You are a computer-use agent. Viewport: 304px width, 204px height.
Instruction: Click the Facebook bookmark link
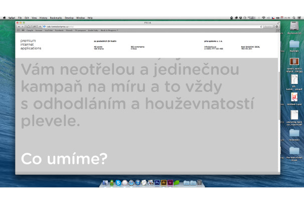(60, 30)
